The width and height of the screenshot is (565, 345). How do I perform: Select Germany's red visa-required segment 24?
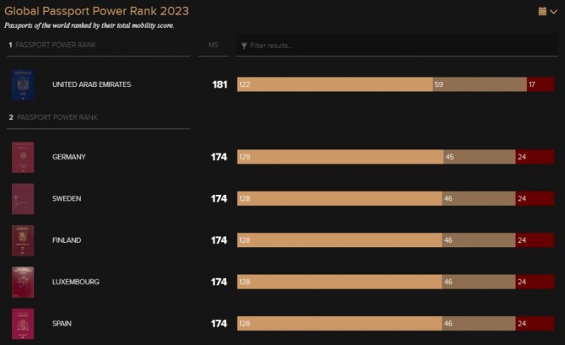(535, 157)
